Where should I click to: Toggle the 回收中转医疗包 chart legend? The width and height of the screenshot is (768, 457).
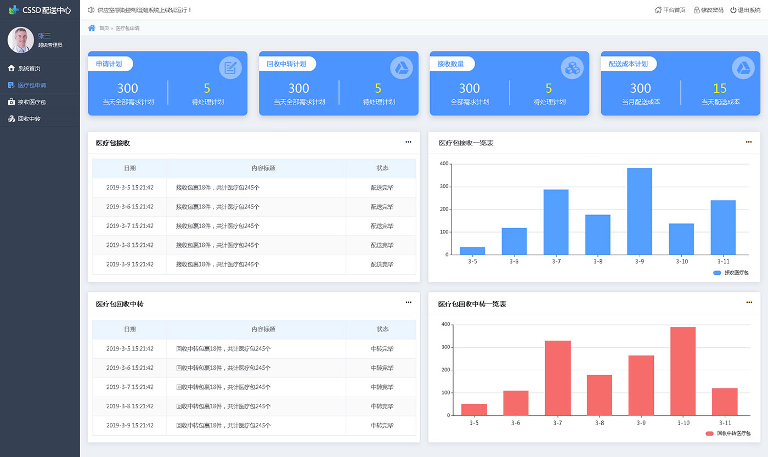pyautogui.click(x=727, y=433)
